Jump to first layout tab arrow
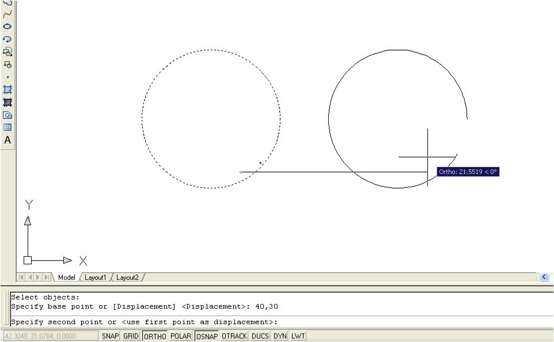554x342 pixels. click(x=21, y=277)
